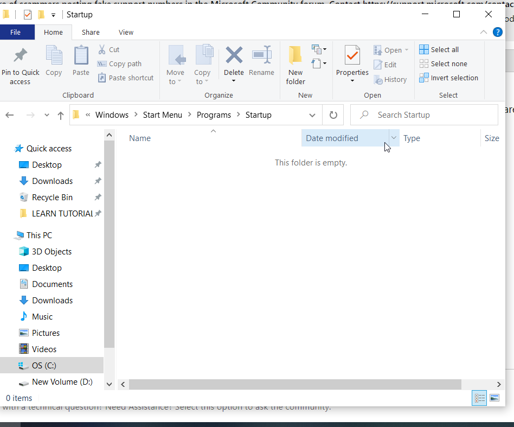Click Invert selection in ribbon

[449, 78]
